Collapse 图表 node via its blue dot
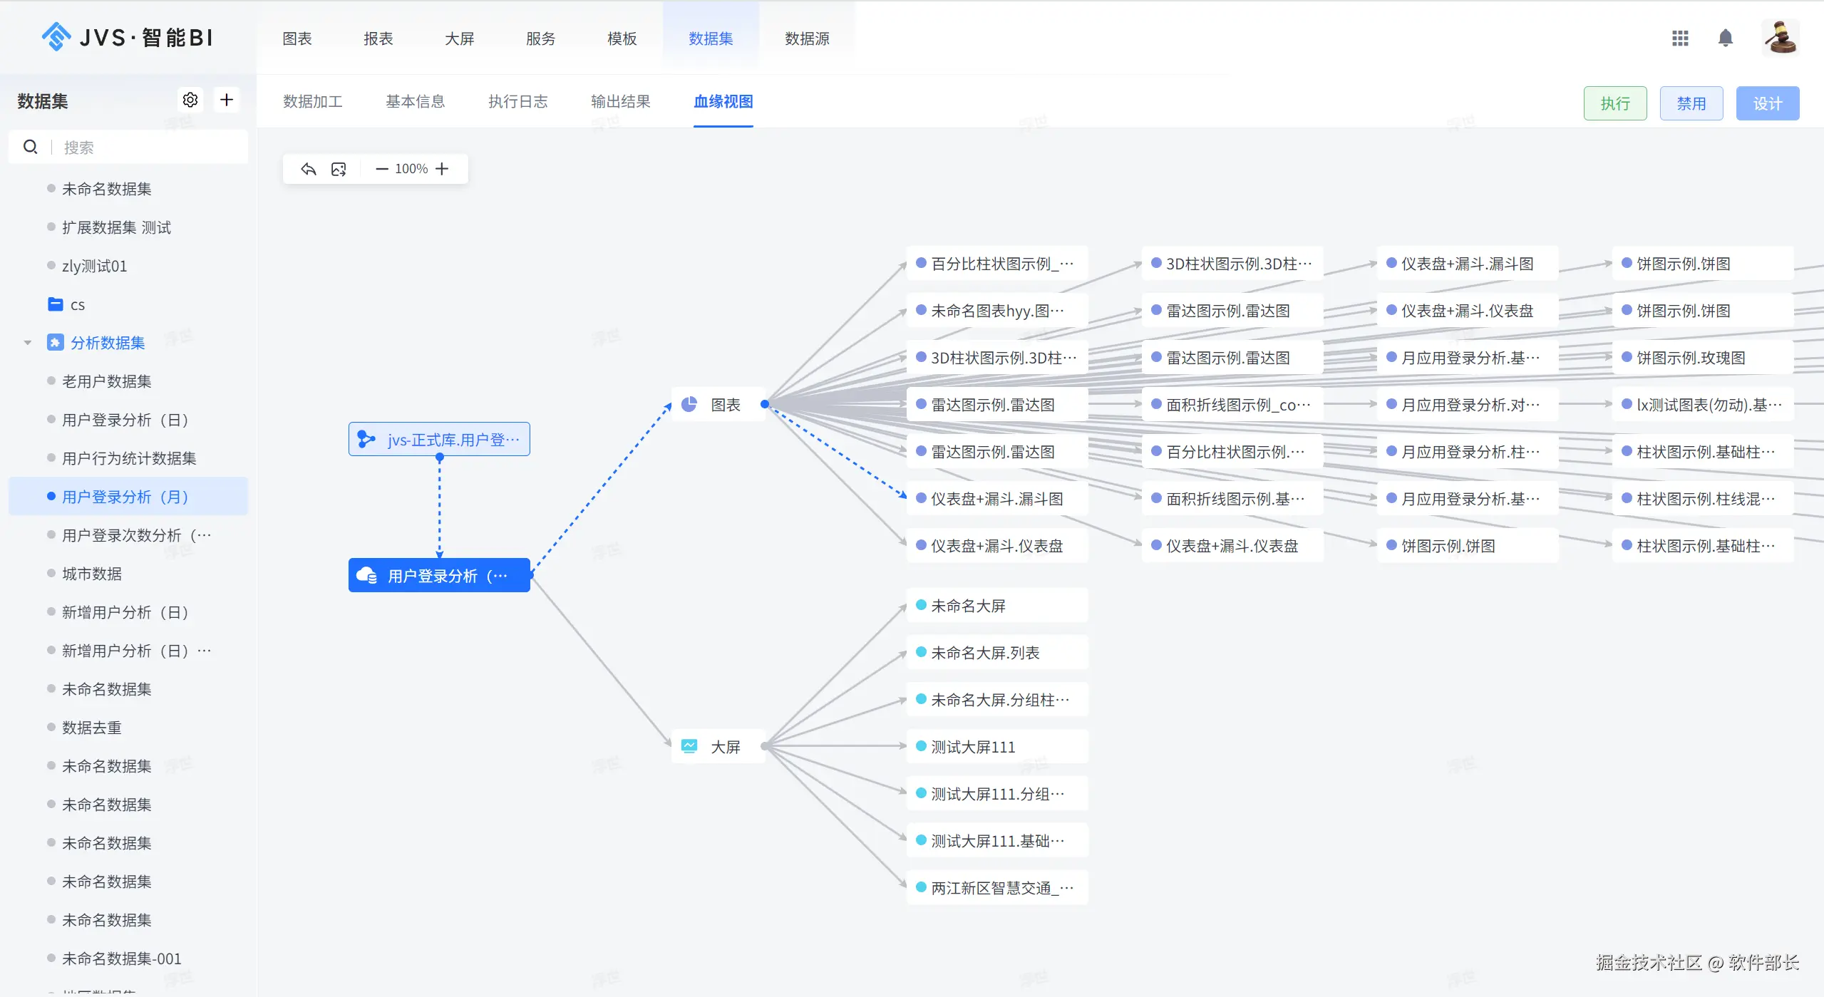Image resolution: width=1824 pixels, height=997 pixels. [765, 404]
